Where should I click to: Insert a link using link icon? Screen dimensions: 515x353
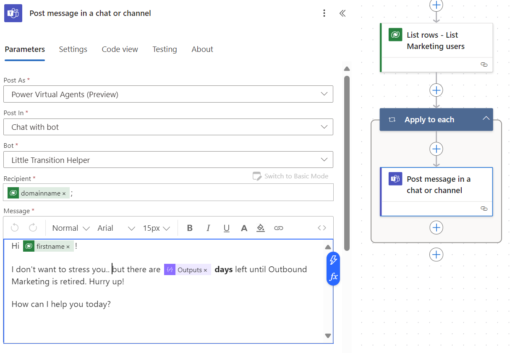pos(278,228)
